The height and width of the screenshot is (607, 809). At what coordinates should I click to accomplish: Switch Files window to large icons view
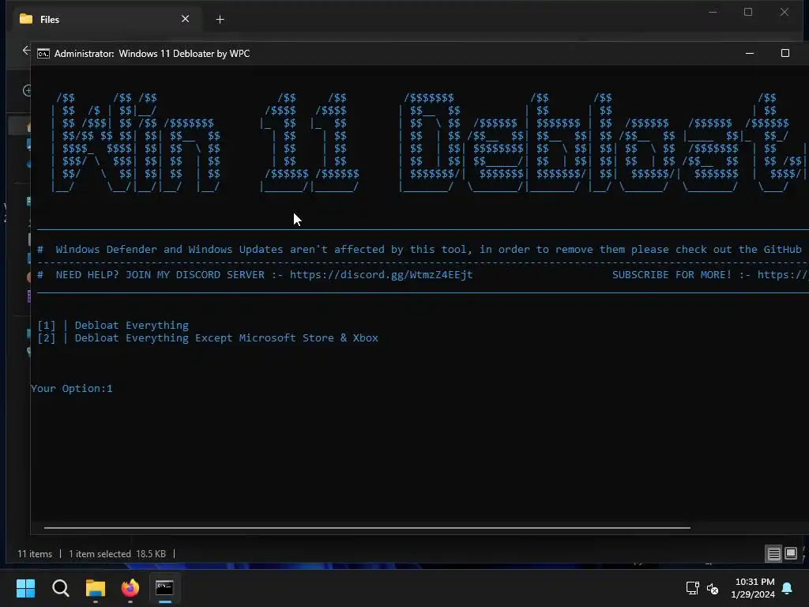coord(790,554)
